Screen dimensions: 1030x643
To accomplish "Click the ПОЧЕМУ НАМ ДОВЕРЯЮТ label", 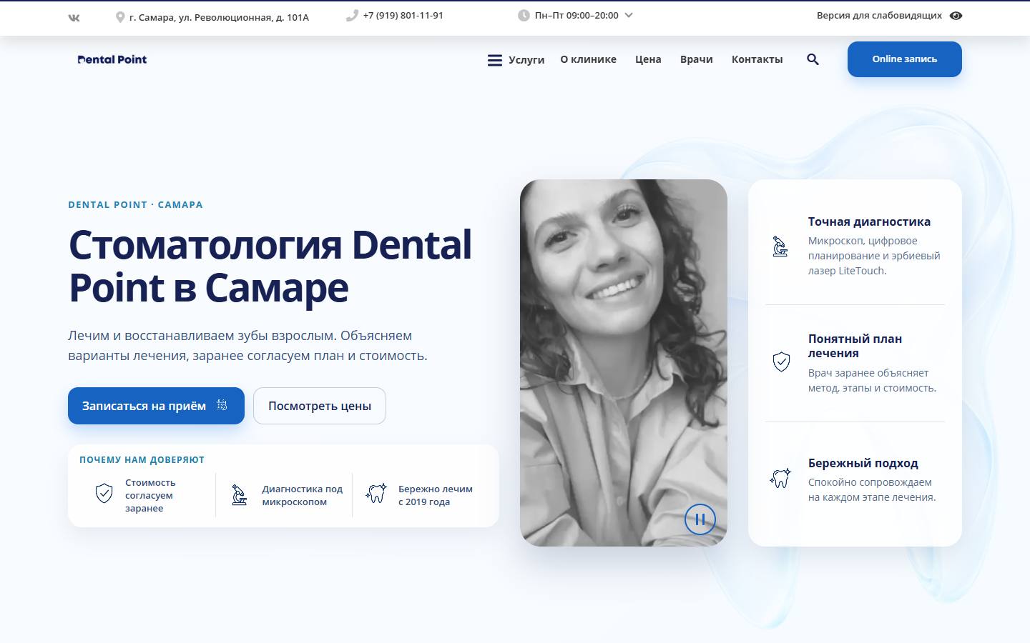I will (142, 459).
